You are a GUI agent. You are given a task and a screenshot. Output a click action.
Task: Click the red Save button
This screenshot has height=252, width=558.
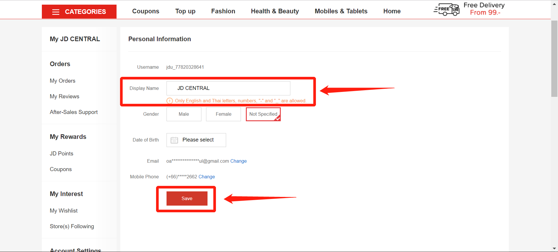coord(187,198)
